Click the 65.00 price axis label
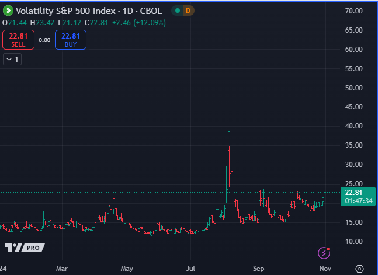Viewport: 378px width, 275px height. point(354,30)
